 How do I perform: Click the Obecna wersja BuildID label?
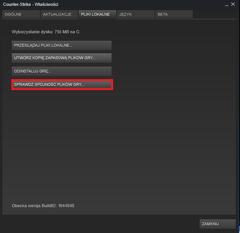[34, 206]
